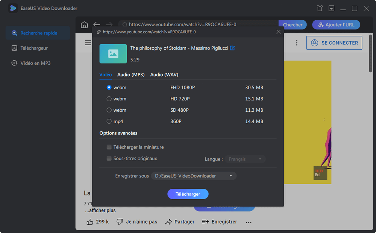Screen dimensions: 376x233
Task: Close the download options dialog
Action: 278,32
